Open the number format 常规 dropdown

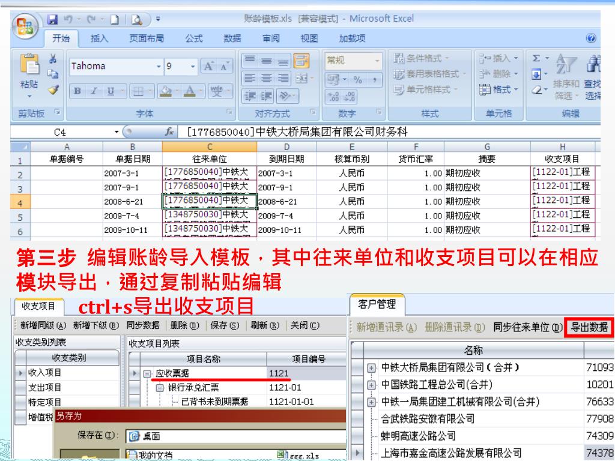tap(377, 61)
